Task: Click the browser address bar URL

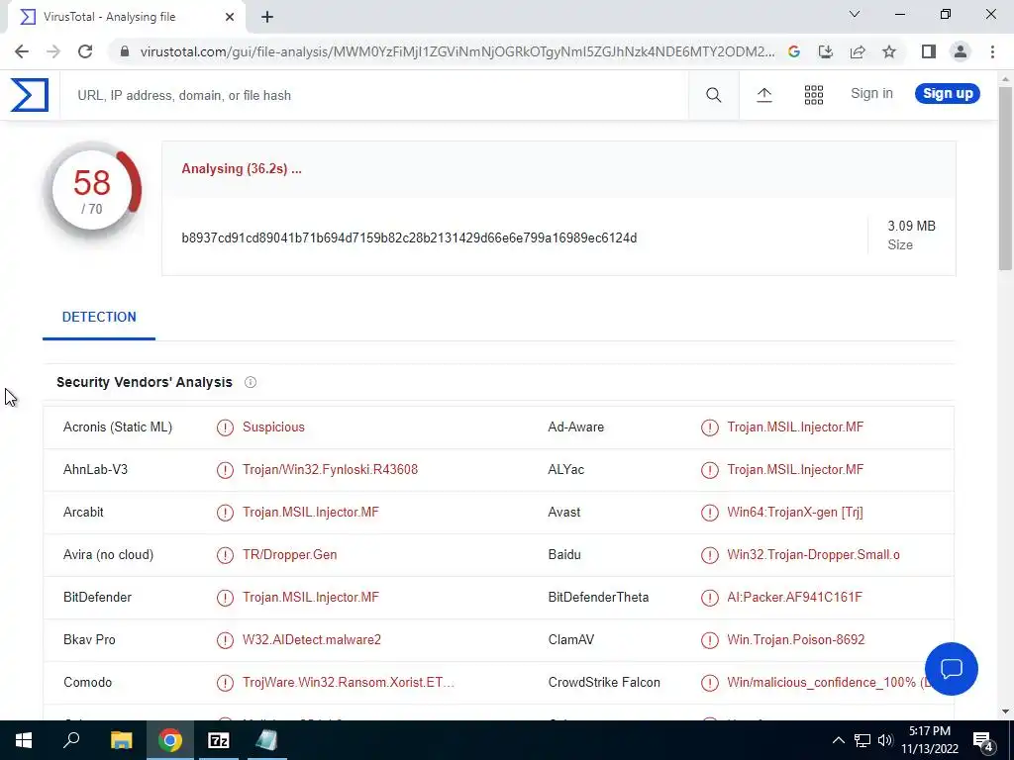Action: coord(457,51)
